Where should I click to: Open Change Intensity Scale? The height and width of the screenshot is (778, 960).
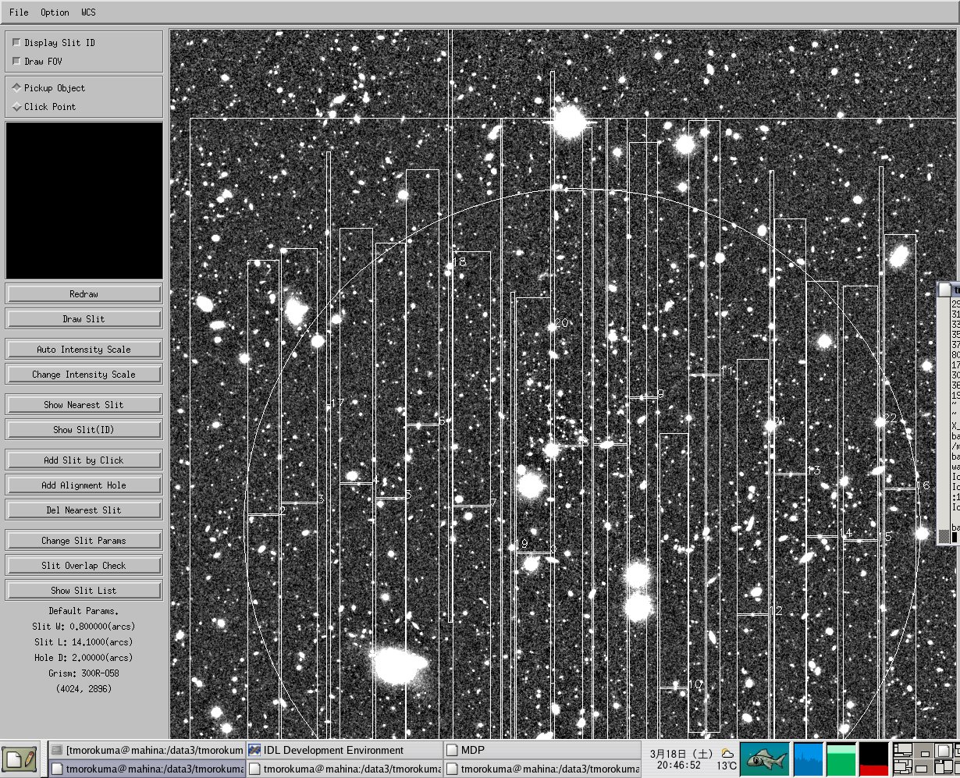click(x=84, y=375)
